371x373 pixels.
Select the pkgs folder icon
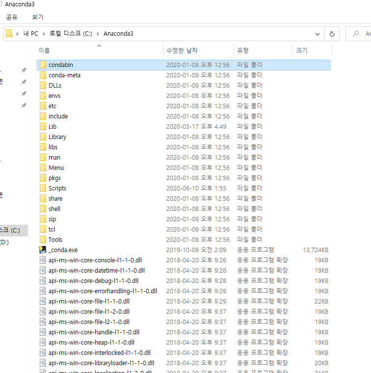pos(43,178)
